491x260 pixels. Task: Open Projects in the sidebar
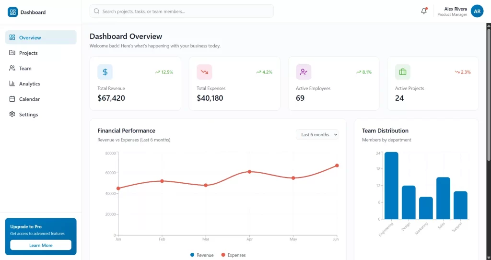[x=28, y=53]
